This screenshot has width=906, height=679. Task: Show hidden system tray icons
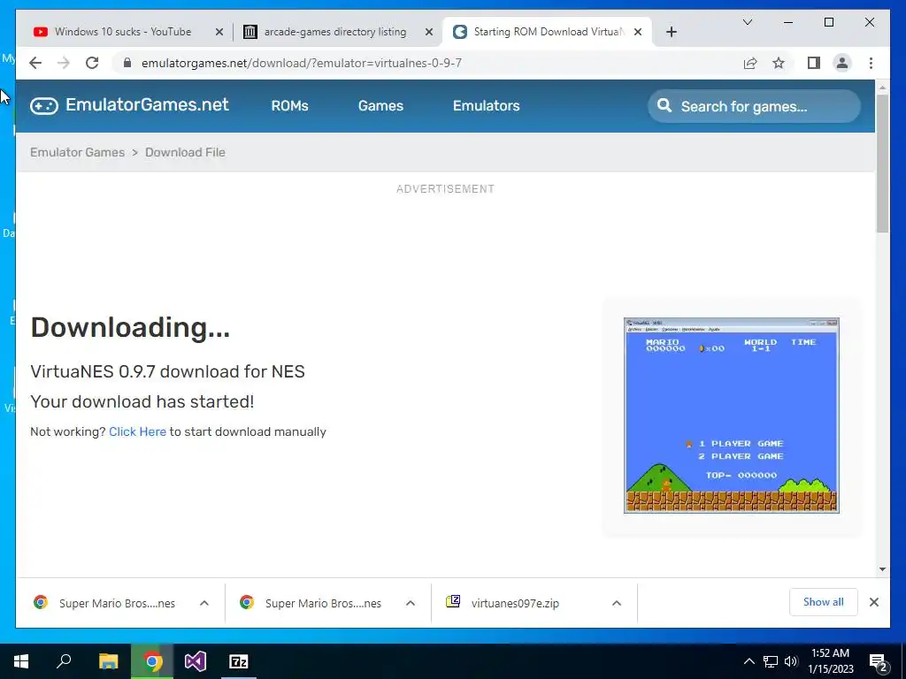pyautogui.click(x=749, y=661)
